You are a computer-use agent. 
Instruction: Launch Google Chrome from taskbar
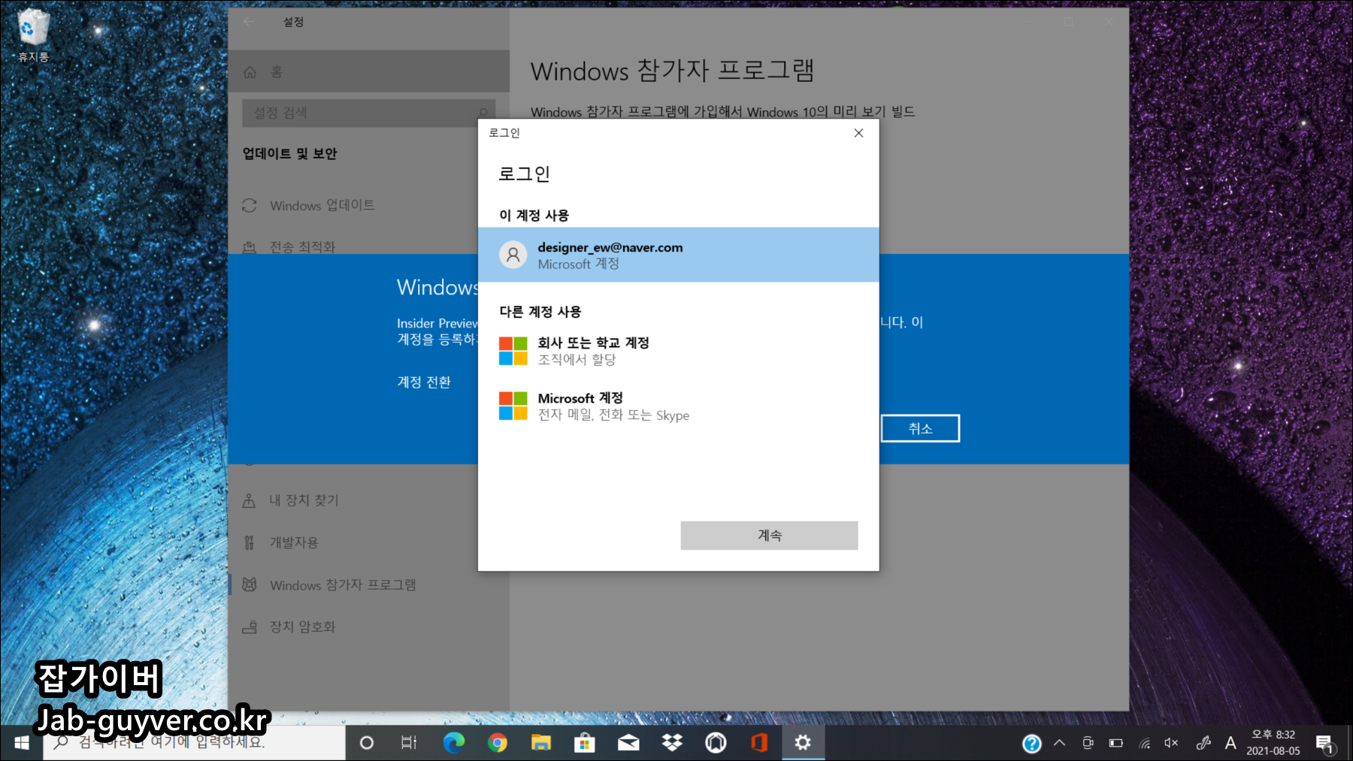coord(497,743)
